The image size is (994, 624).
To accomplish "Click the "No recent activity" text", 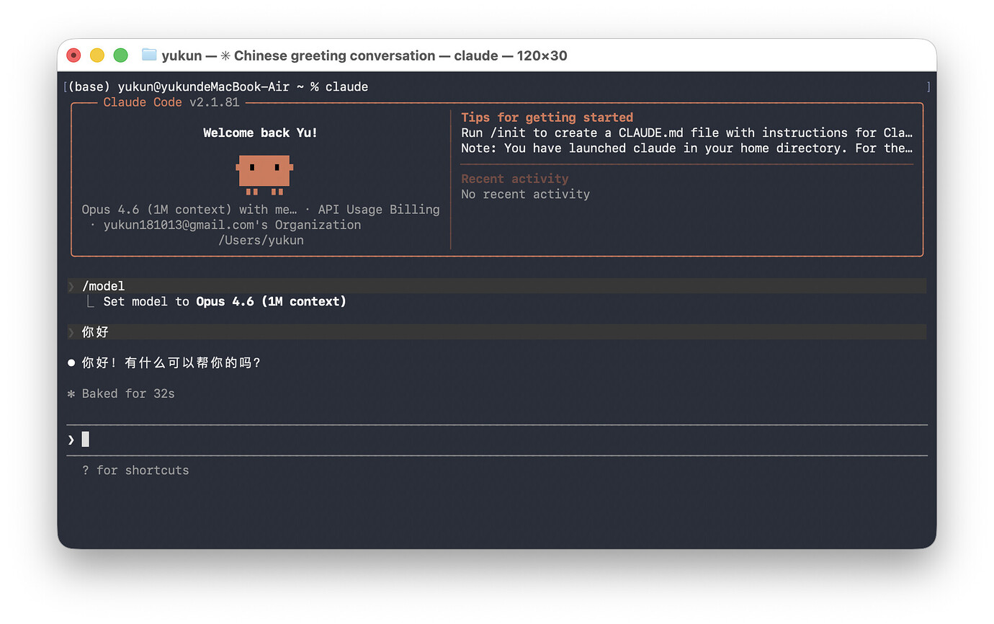I will (x=526, y=195).
